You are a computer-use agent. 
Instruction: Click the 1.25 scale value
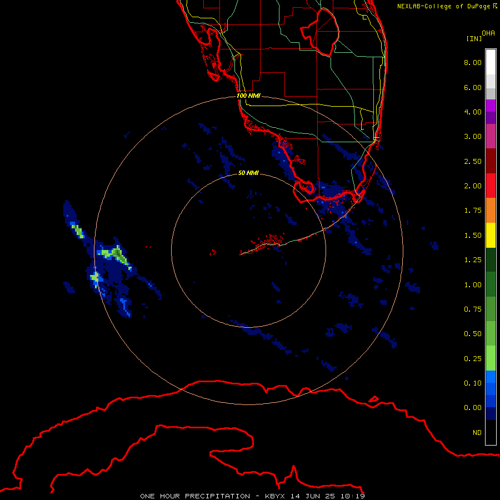click(x=473, y=260)
